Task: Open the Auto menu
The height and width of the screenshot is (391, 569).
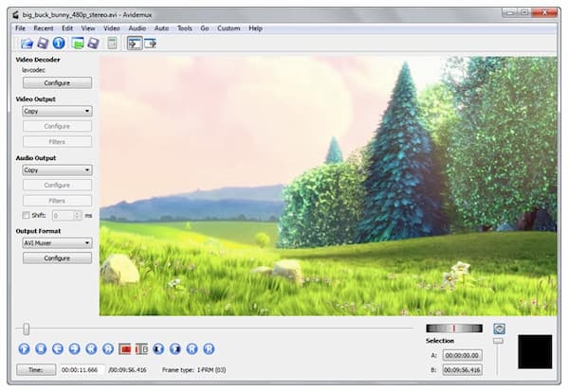Action: coord(161,28)
